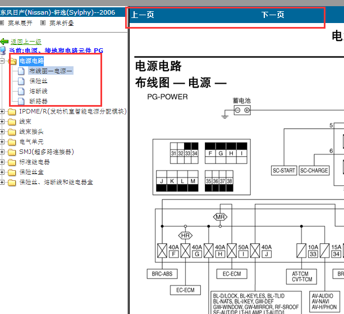This screenshot has height=314, width=344.
Task: Click the 线束接头 folder icon
Action: (12, 132)
